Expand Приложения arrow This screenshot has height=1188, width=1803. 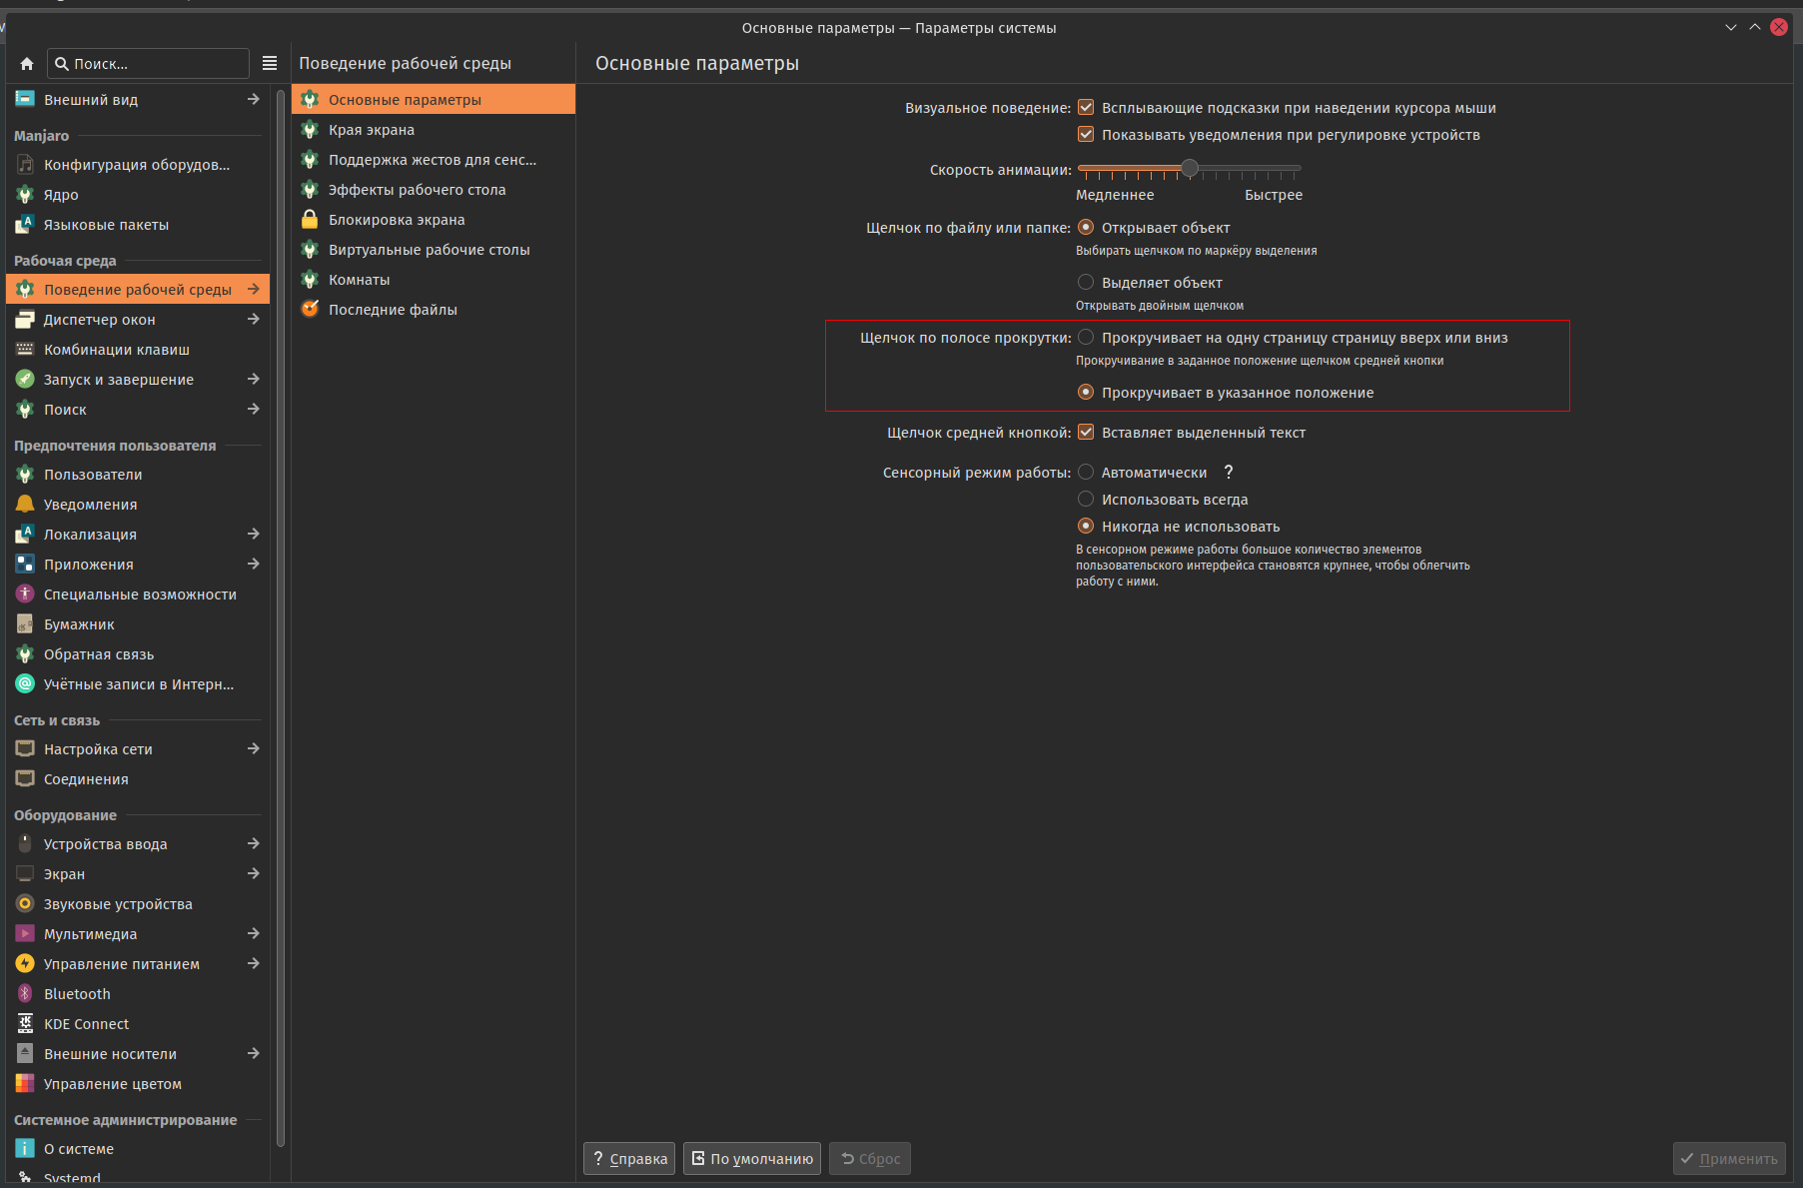(253, 565)
